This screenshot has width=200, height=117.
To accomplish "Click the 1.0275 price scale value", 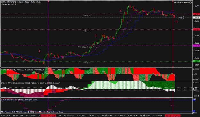I will coord(196,65).
